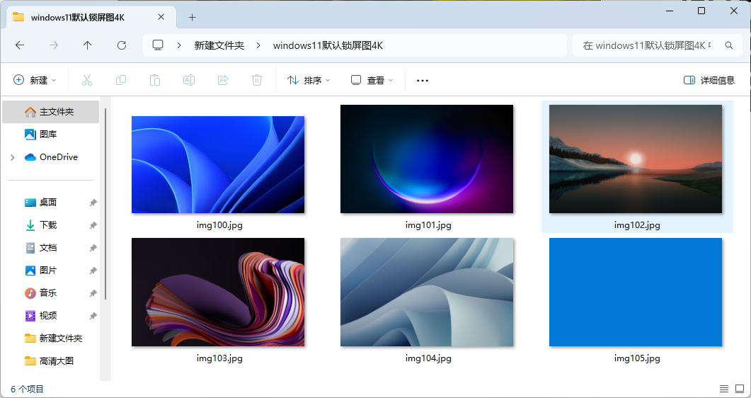Image resolution: width=751 pixels, height=398 pixels.
Task: Expand the OneDrive tree node
Action: 12,157
